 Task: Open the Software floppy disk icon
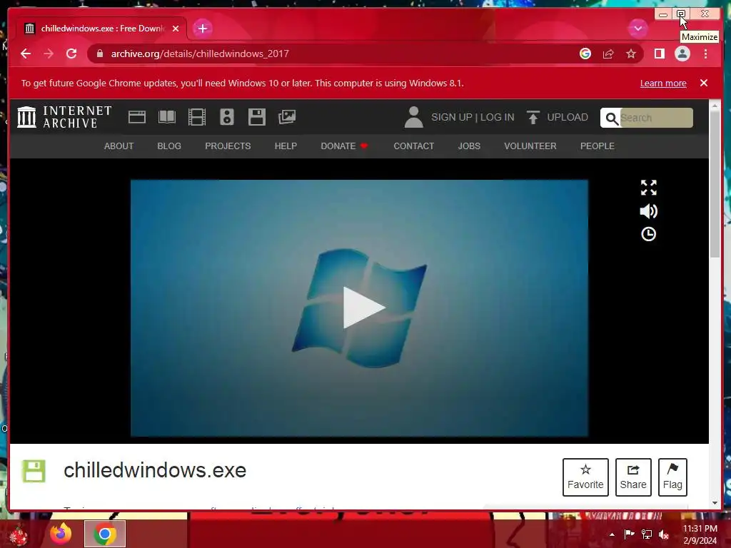256,117
